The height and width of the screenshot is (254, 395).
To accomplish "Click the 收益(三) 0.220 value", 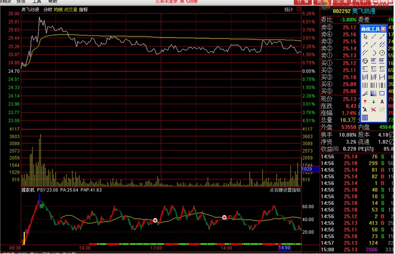I will click(x=350, y=149).
